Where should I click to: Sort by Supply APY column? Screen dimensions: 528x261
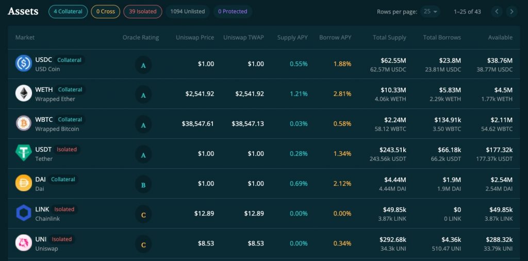click(292, 37)
